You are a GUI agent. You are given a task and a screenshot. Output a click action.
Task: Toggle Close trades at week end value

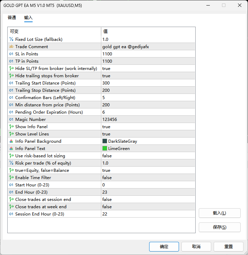[x=148, y=207]
